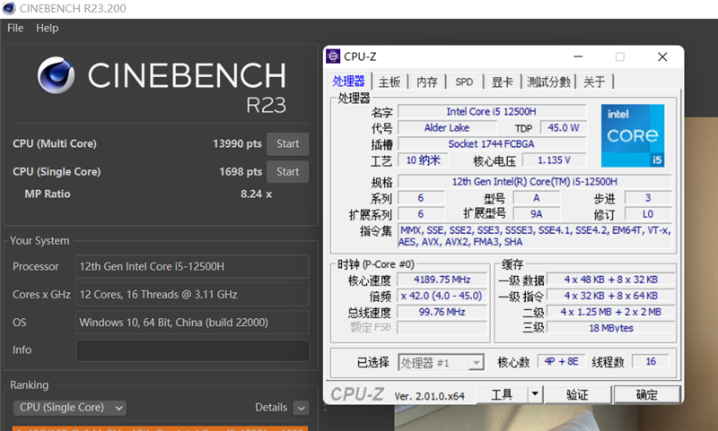The image size is (718, 431).
Task: Click the bus speed value 99.76 MHz
Action: coord(442,312)
